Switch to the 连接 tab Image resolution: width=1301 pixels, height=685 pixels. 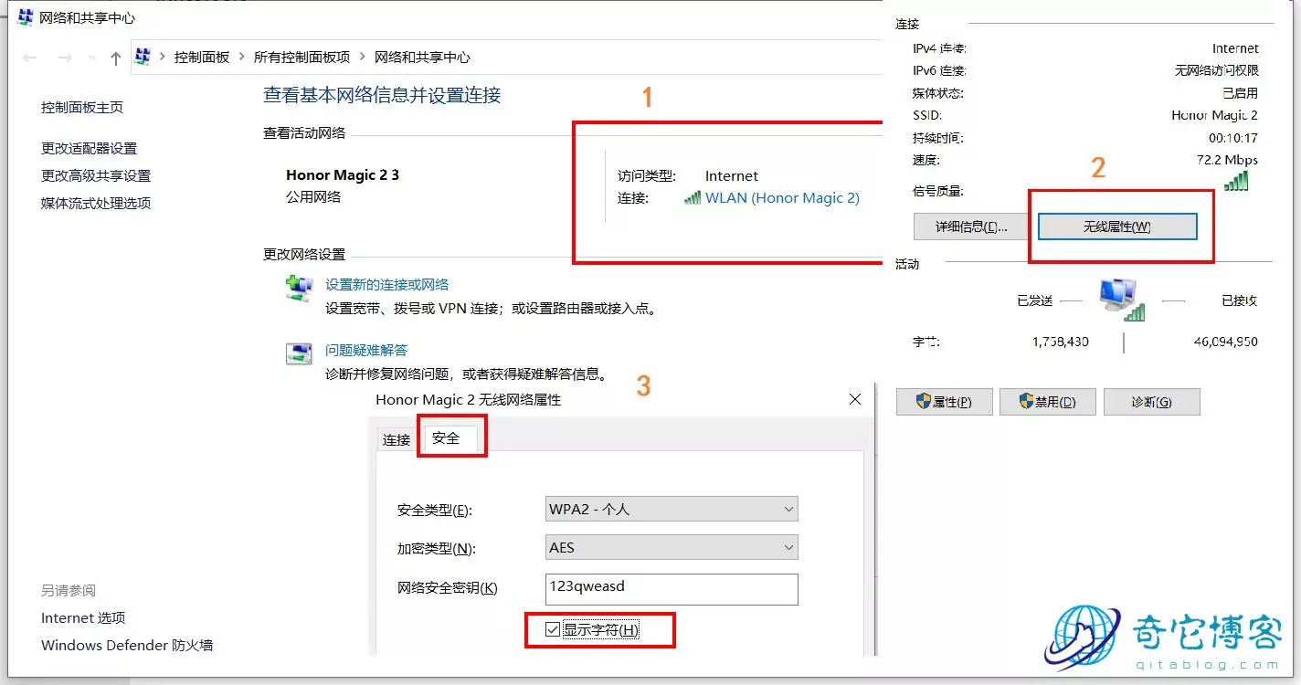(395, 438)
